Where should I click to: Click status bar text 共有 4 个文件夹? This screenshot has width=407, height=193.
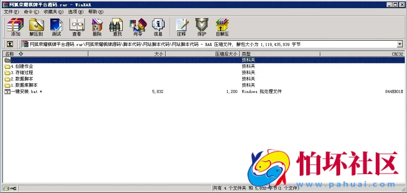pyautogui.click(x=230, y=188)
